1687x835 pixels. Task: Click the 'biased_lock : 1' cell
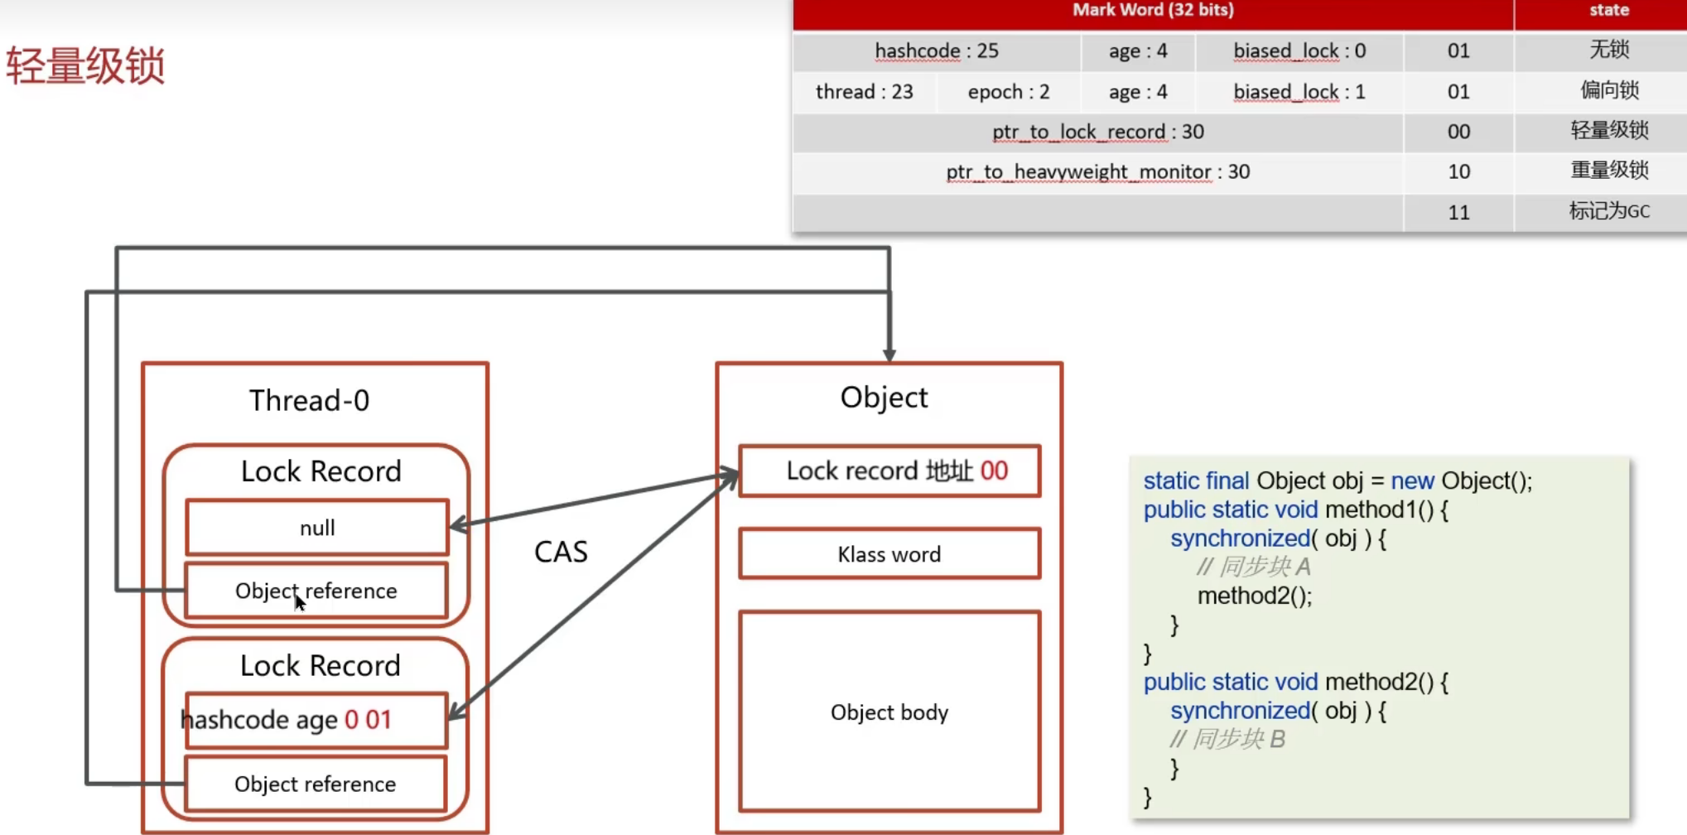coord(1299,91)
